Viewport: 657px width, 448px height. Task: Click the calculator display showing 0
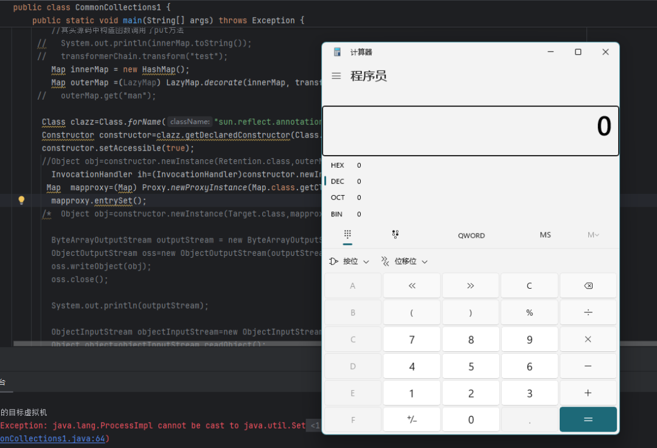click(x=470, y=131)
